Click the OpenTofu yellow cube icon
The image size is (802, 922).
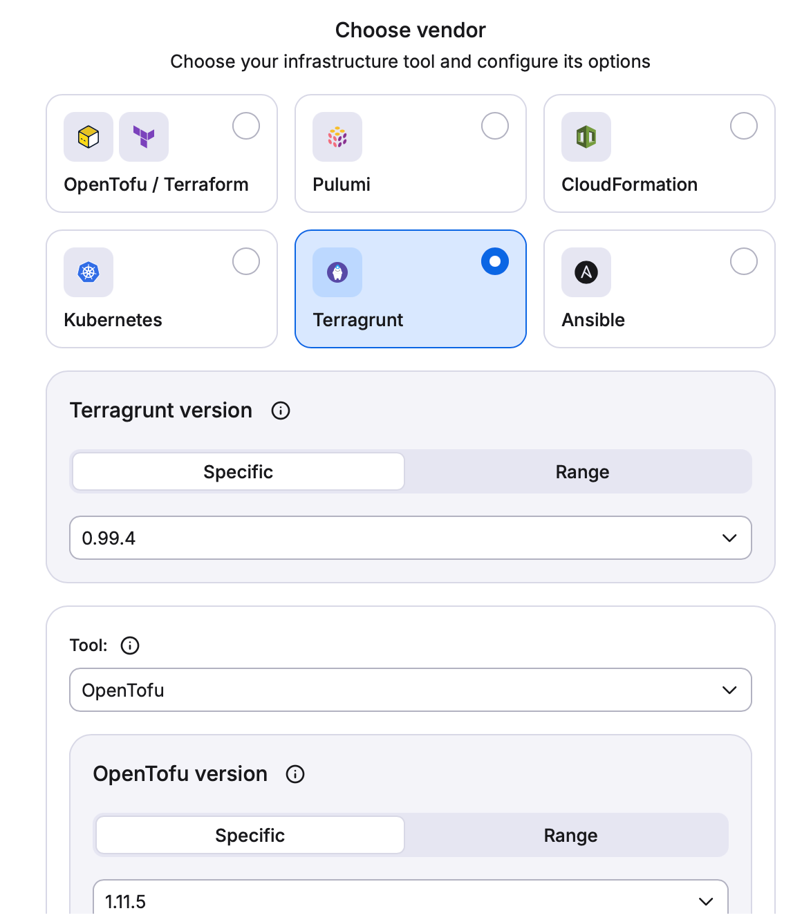point(88,137)
